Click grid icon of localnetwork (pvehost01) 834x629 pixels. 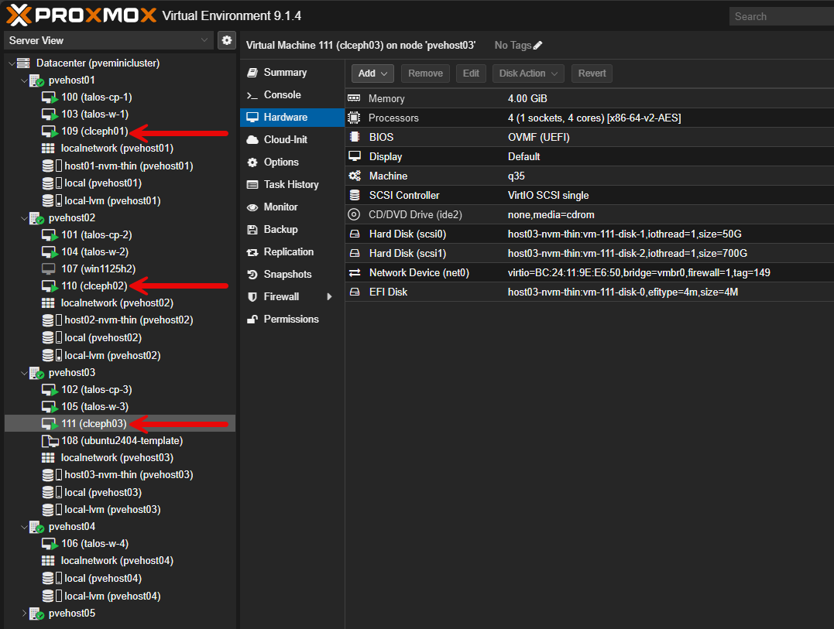[x=48, y=149]
